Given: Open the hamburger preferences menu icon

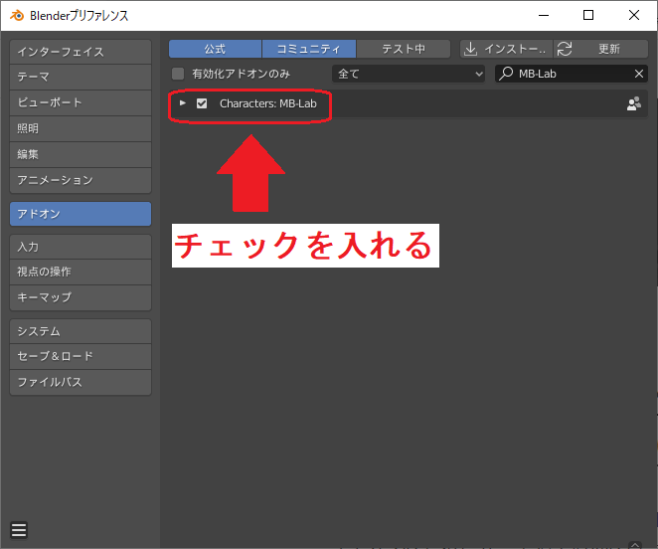Looking at the screenshot, I should (19, 530).
